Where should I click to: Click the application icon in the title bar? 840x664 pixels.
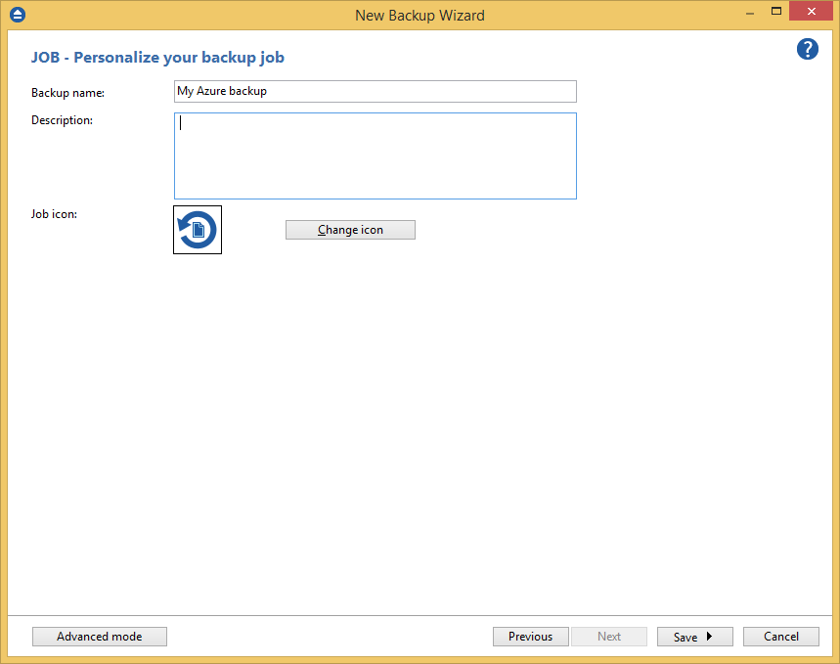[16, 15]
